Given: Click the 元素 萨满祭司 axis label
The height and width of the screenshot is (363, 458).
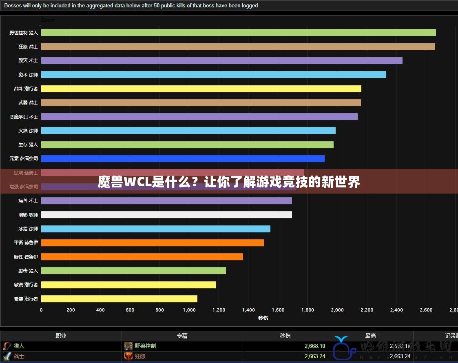Looking at the screenshot, I should 24,158.
